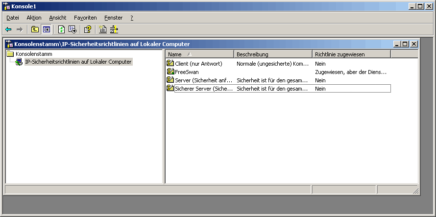This screenshot has height=217, width=436.
Task: Click the Back arrow toolbar icon
Action: [x=9, y=29]
